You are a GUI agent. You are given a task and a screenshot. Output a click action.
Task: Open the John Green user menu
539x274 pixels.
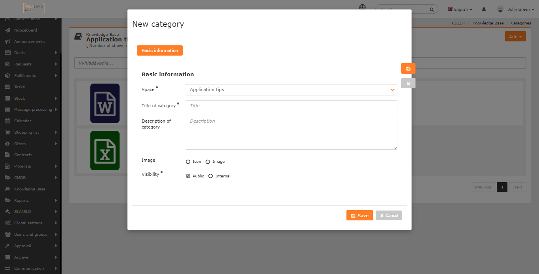pos(516,9)
